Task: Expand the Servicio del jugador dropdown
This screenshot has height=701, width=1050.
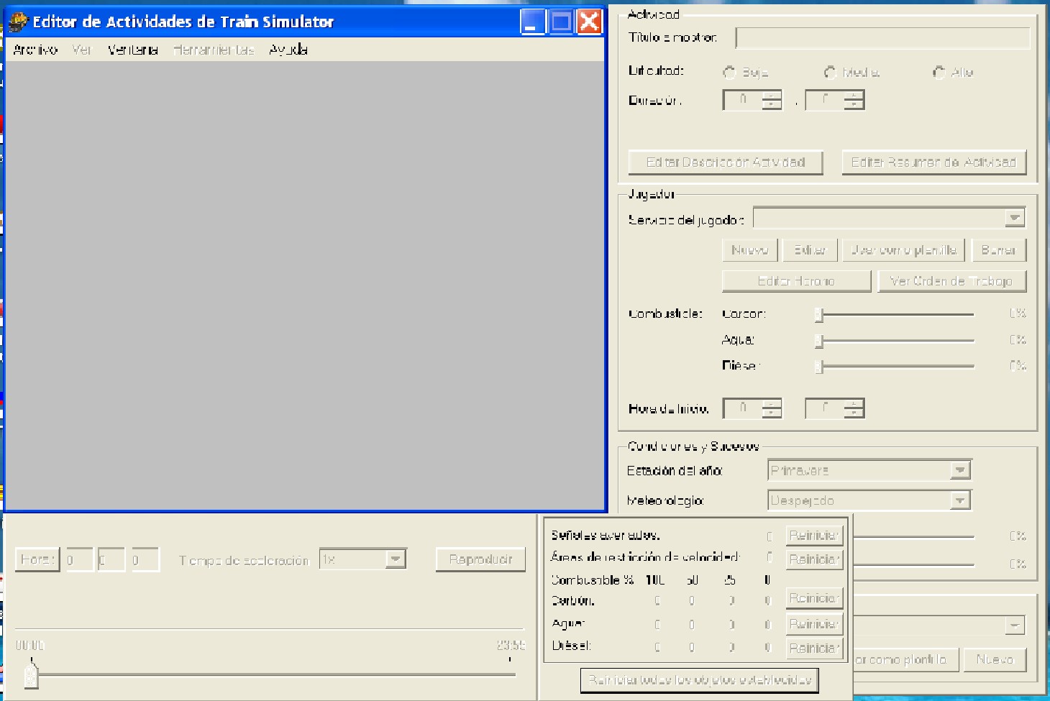Action: pyautogui.click(x=1014, y=218)
